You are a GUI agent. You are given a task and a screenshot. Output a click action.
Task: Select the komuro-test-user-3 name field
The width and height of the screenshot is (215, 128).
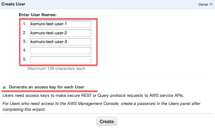click(x=60, y=42)
